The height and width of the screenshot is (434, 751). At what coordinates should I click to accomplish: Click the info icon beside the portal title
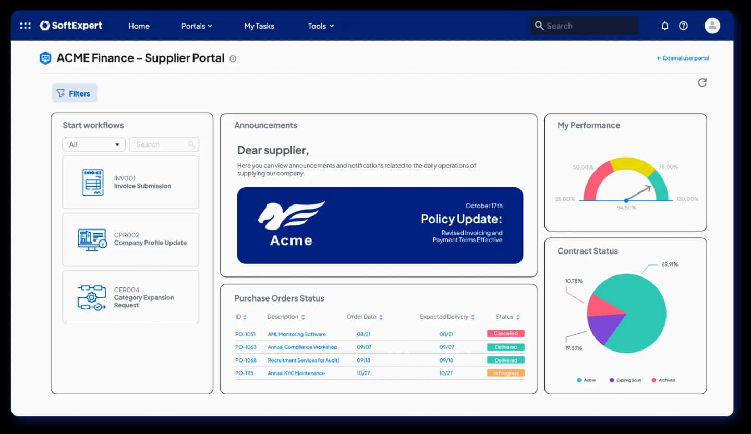click(232, 58)
